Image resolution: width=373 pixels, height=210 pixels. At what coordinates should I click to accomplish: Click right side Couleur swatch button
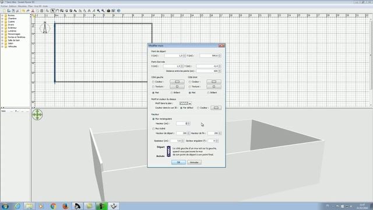tap(214, 82)
